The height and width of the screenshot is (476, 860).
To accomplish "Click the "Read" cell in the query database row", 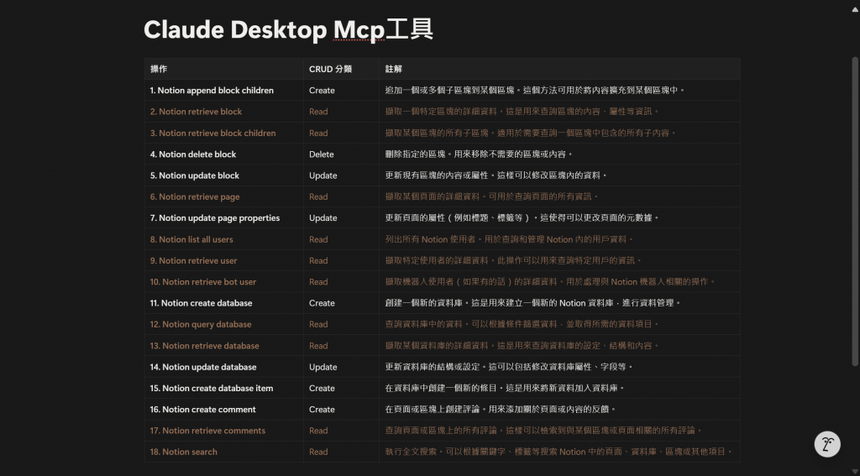I will pos(341,324).
